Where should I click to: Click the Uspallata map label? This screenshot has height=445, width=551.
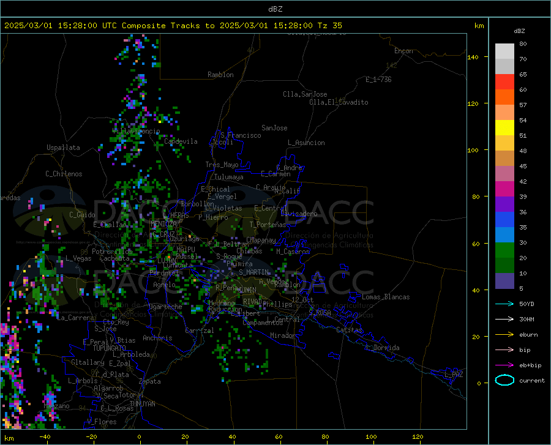63,148
